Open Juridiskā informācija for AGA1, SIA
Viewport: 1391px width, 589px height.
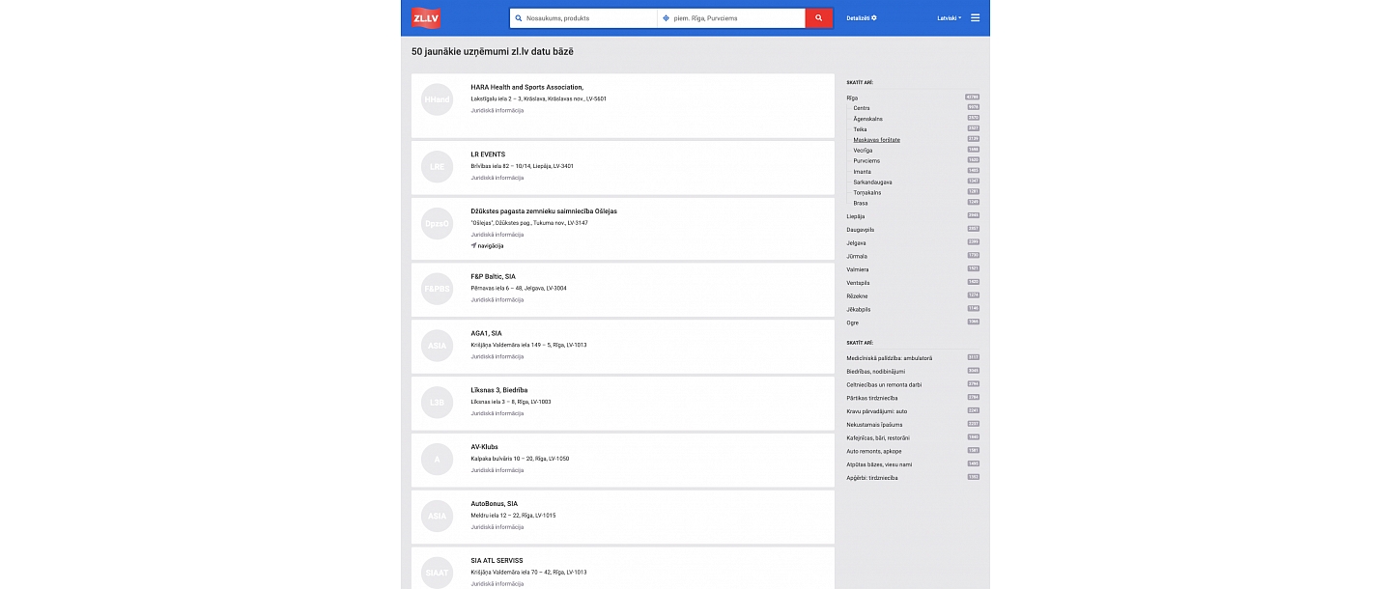click(497, 356)
